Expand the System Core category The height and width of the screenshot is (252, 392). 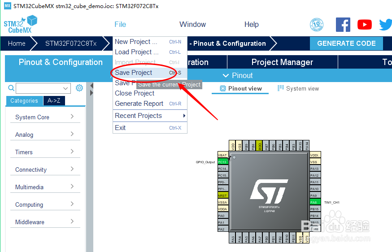click(x=45, y=117)
